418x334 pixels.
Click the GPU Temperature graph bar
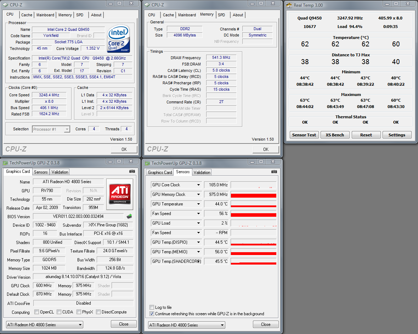pos(254,204)
